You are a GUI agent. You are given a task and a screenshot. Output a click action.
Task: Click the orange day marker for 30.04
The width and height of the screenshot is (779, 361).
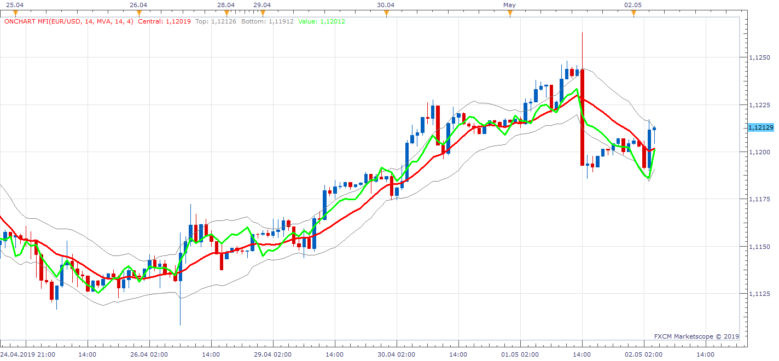click(386, 13)
